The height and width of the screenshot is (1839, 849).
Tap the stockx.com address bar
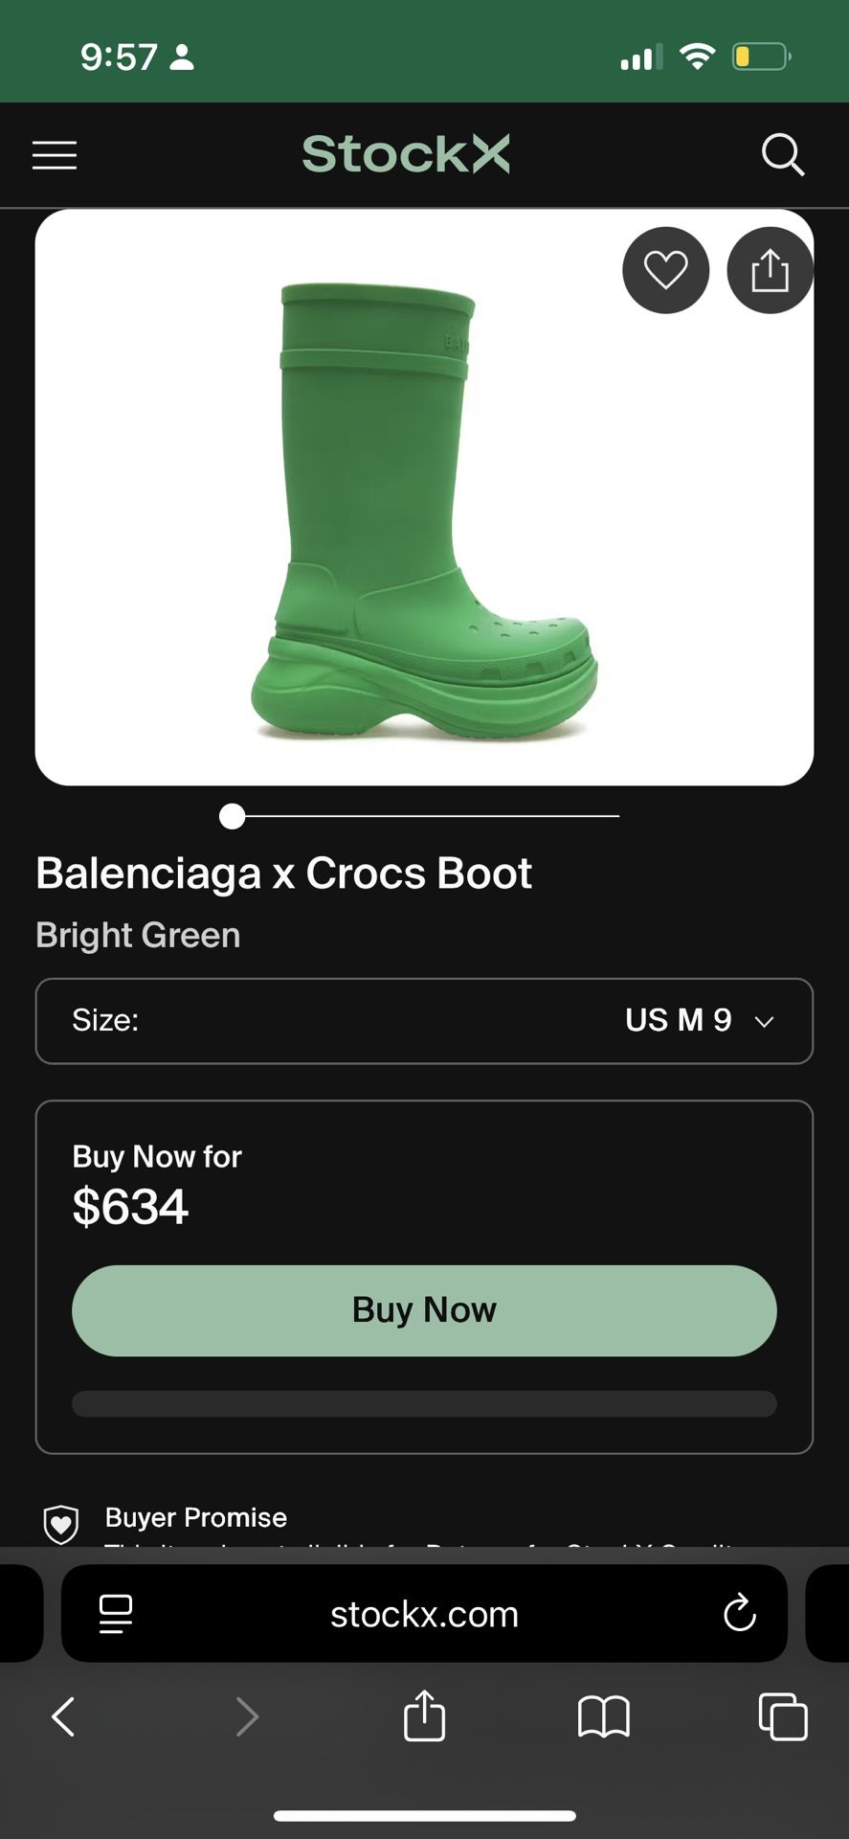pyautogui.click(x=424, y=1615)
